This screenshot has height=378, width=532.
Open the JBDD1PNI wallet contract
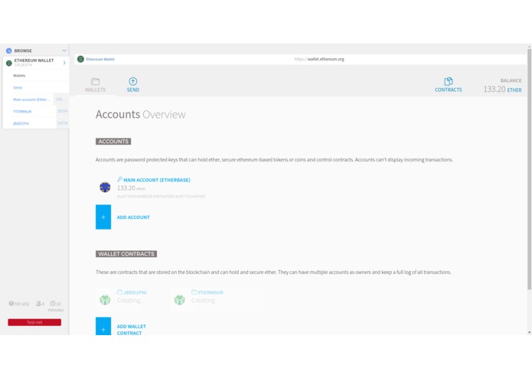135,292
